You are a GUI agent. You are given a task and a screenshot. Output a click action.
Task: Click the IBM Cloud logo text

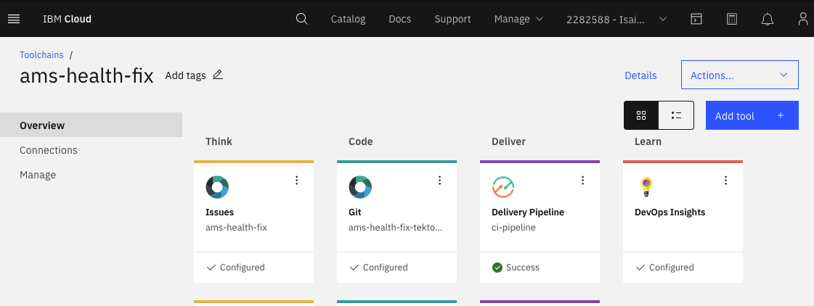coord(67,19)
